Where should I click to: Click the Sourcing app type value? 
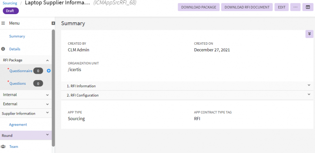click(76, 118)
